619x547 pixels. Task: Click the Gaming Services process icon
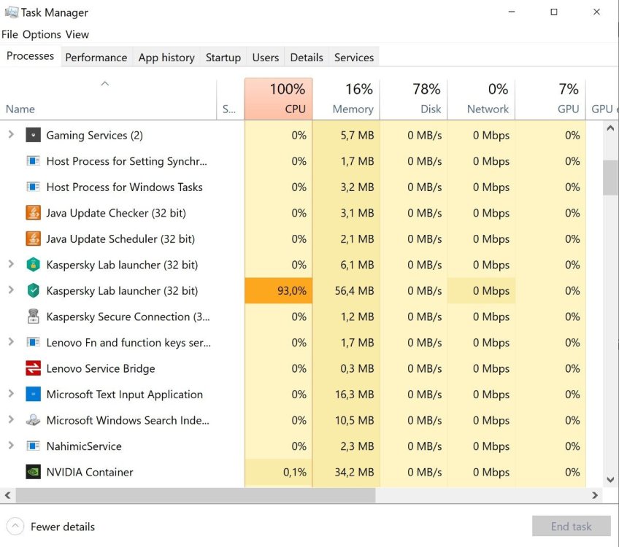pyautogui.click(x=33, y=135)
